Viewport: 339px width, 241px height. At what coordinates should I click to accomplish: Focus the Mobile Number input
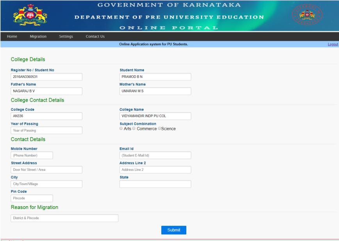pyautogui.click(x=32, y=155)
